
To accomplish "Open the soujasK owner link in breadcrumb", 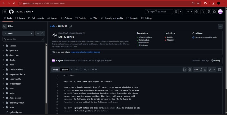I will [19, 12].
